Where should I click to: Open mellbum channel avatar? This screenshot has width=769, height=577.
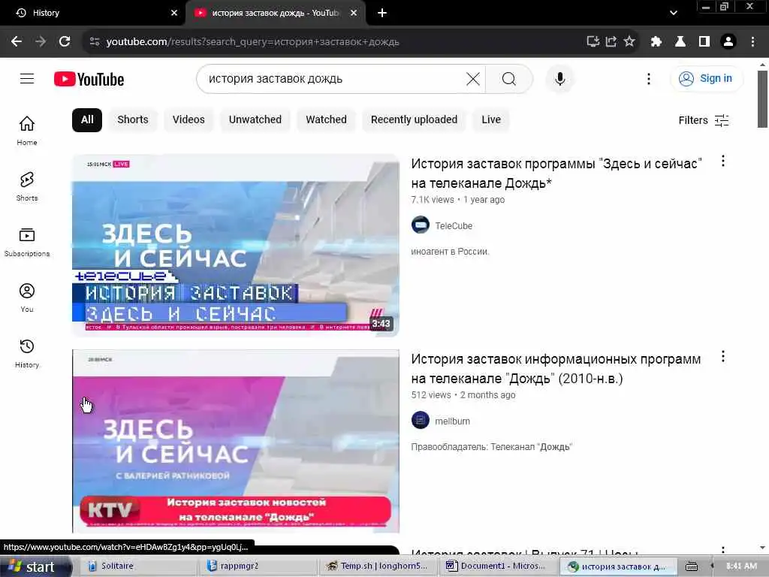[x=421, y=421]
